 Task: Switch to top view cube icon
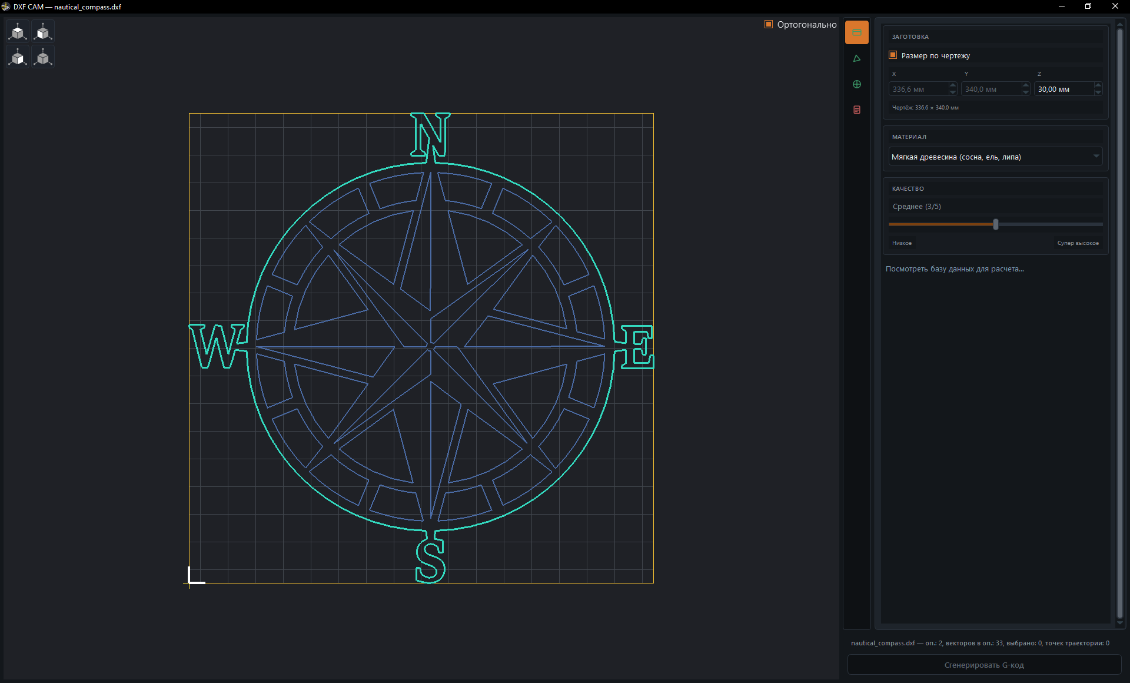click(x=18, y=31)
